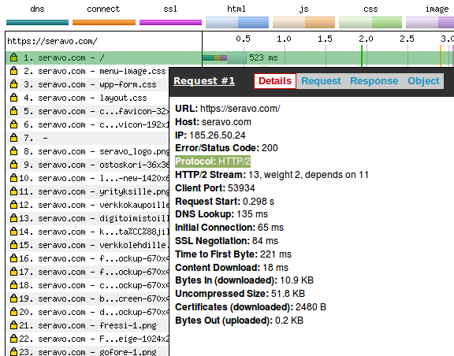Viewport: 454px width, 356px height.
Task: Open the Object tab
Action: click(423, 81)
